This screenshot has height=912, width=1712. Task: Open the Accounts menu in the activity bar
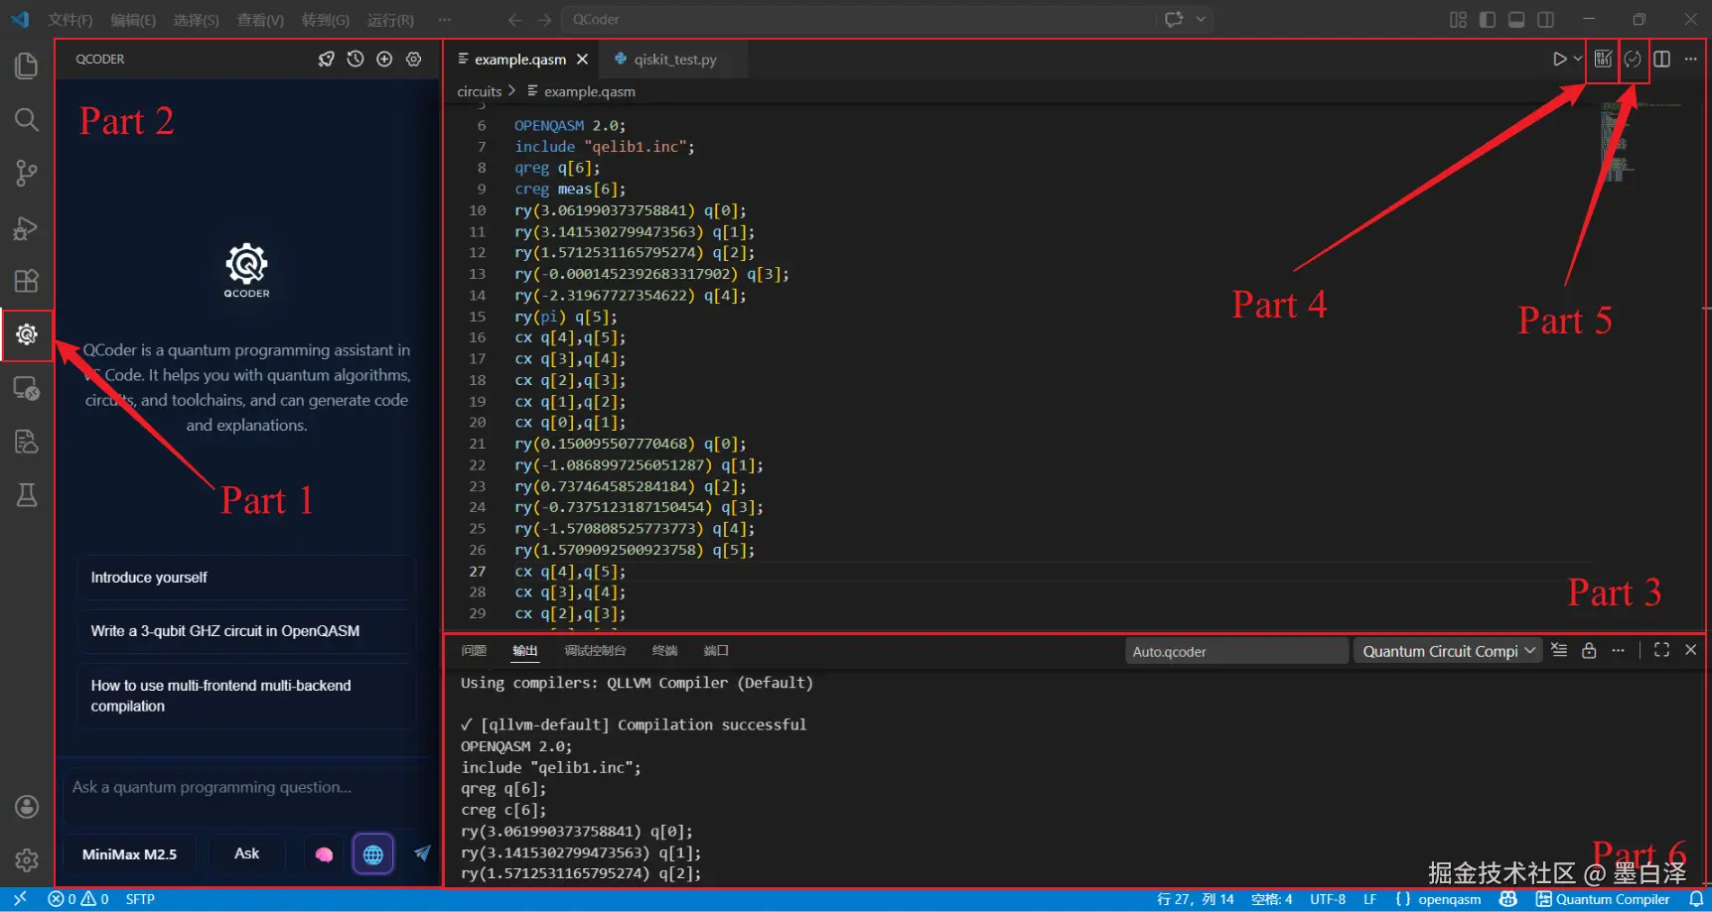coord(27,807)
